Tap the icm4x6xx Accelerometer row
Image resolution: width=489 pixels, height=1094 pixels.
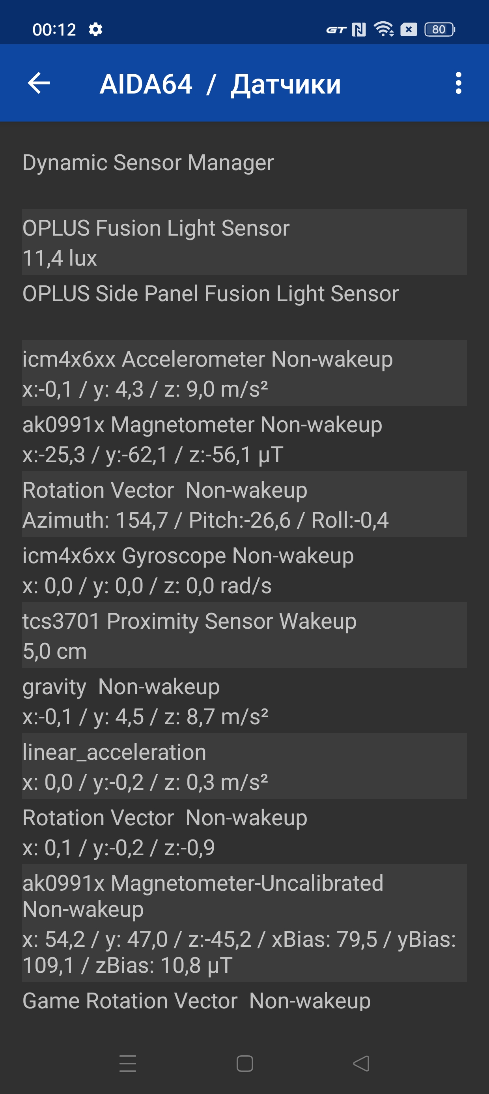tap(244, 373)
